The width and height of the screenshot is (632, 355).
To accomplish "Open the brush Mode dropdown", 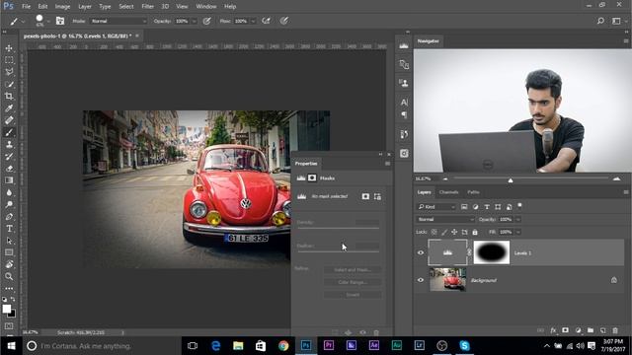I will [118, 21].
